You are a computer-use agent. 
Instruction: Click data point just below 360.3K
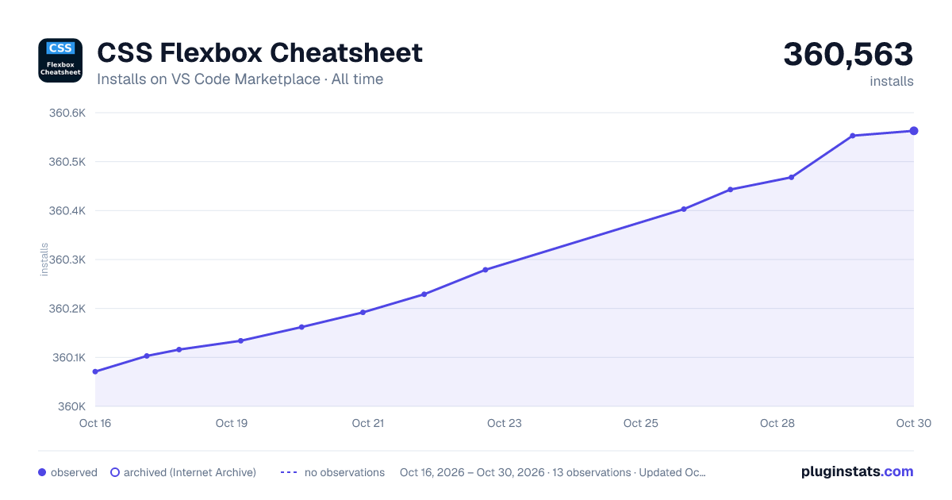click(x=486, y=270)
